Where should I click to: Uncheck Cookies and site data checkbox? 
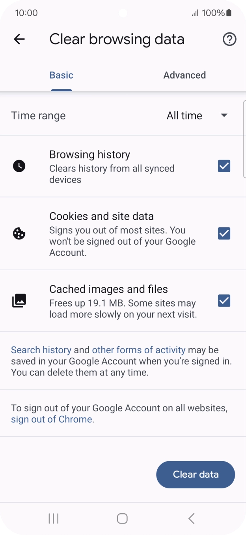[x=224, y=234]
